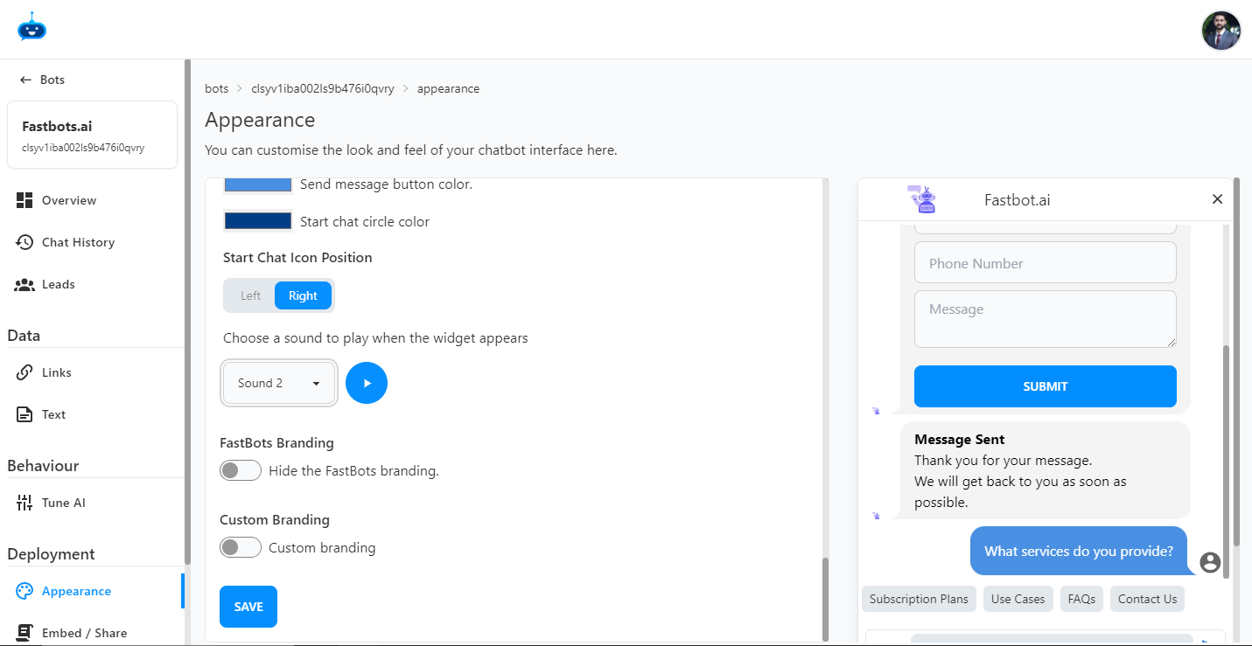Image resolution: width=1252 pixels, height=646 pixels.
Task: Click the Phone Number input field
Action: (x=1045, y=262)
